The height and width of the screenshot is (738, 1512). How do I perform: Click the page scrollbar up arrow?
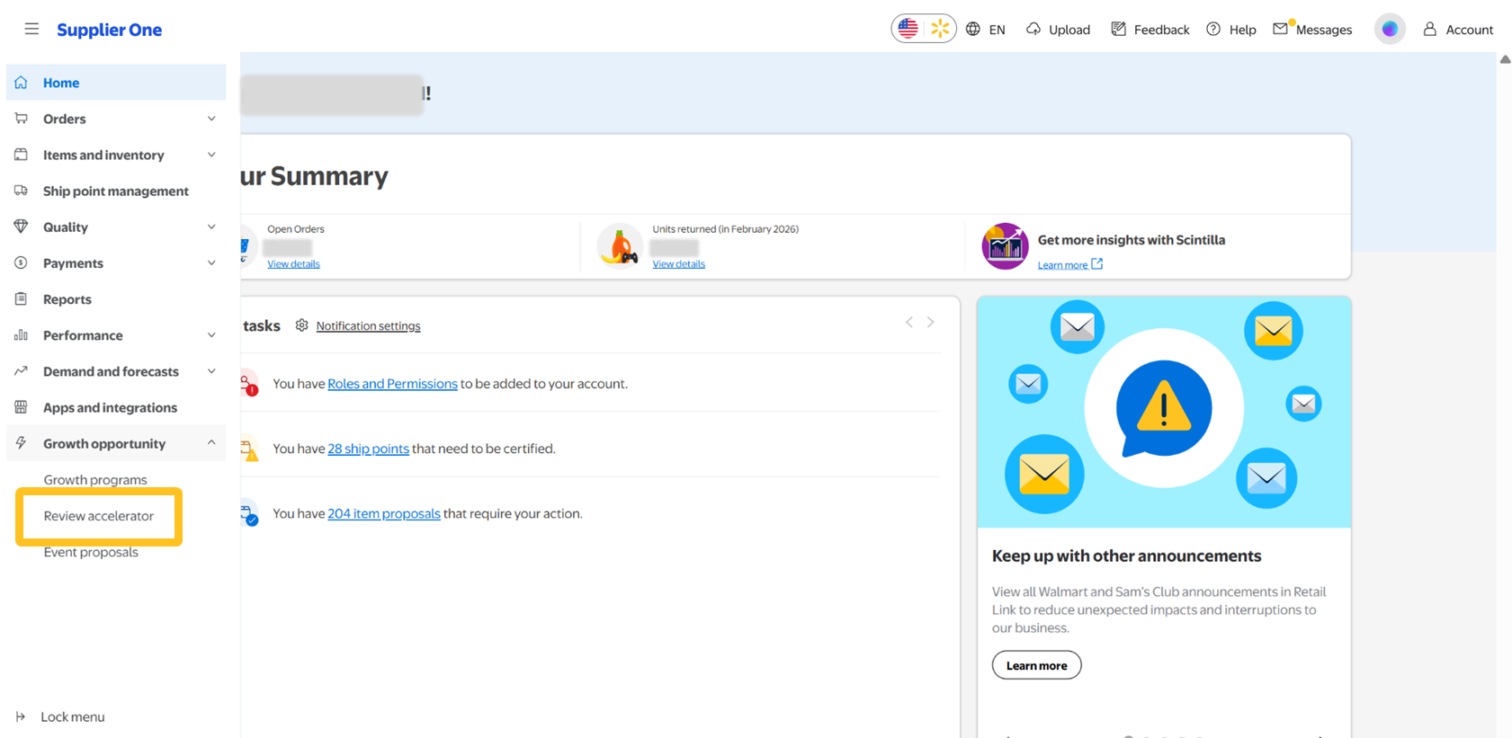pyautogui.click(x=1505, y=59)
